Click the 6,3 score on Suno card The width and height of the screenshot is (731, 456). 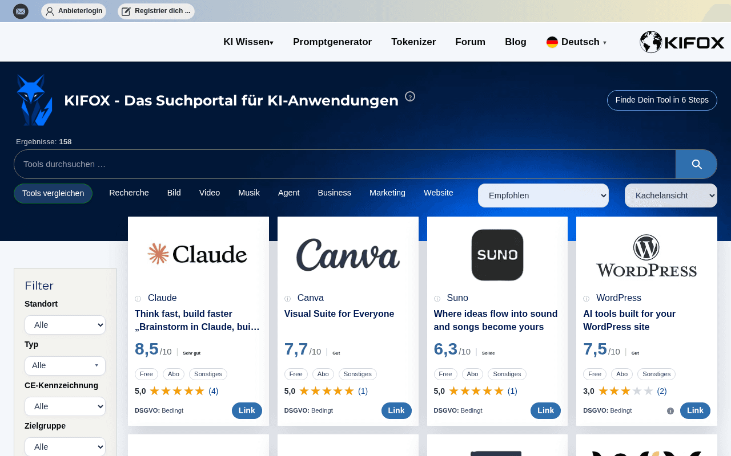pyautogui.click(x=446, y=349)
